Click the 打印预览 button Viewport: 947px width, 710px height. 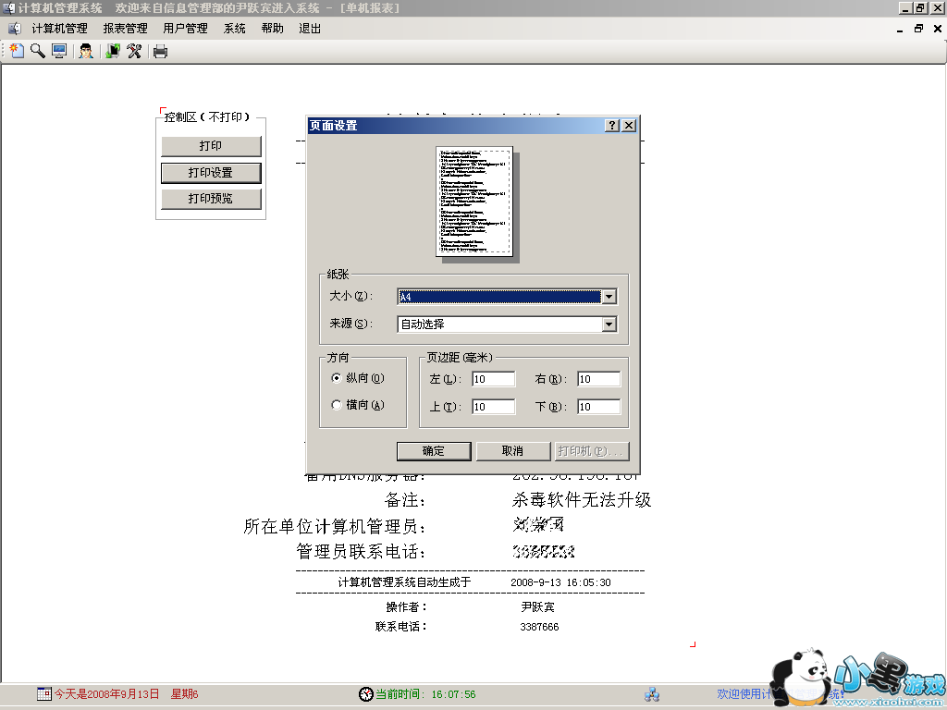[211, 199]
